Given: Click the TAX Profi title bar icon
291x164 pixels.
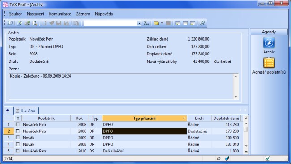Looking at the screenshot, I should [x=5, y=4].
